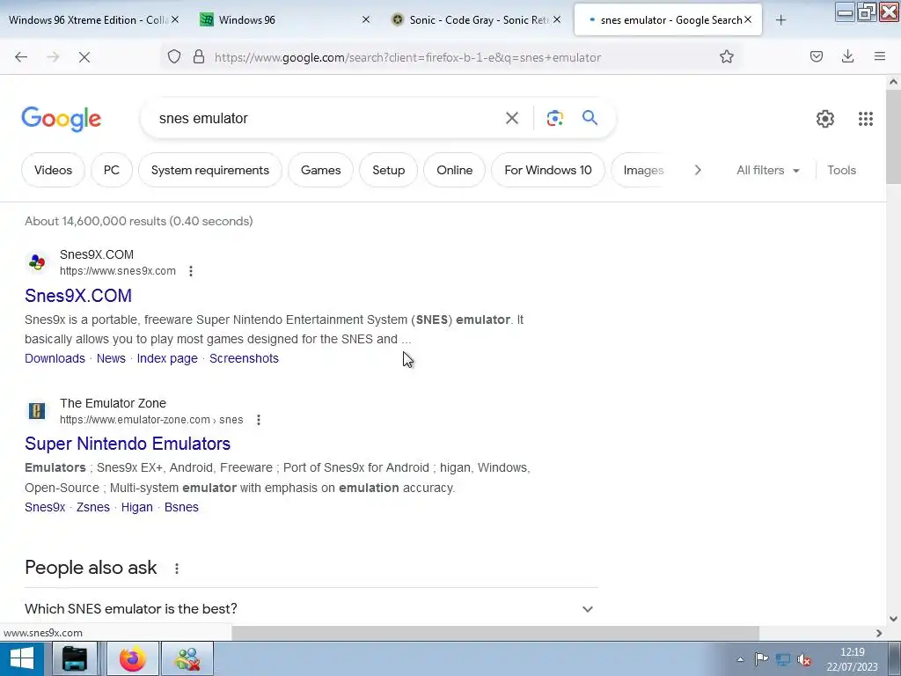Image resolution: width=901 pixels, height=676 pixels.
Task: Open the Higan sitelink
Action: (x=136, y=507)
